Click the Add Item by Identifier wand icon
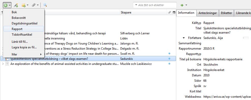The image size is (251, 100). [x=16, y=5]
